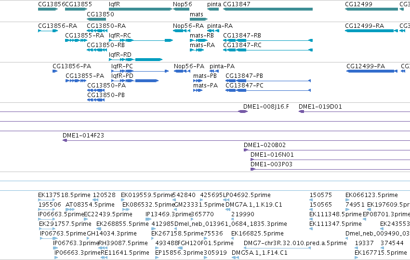The image size is (410, 260).
Task: Click transcript label IqfR-RD
Action: click(120, 55)
